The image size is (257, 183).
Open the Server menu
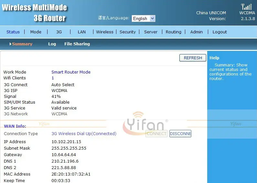[151, 32]
